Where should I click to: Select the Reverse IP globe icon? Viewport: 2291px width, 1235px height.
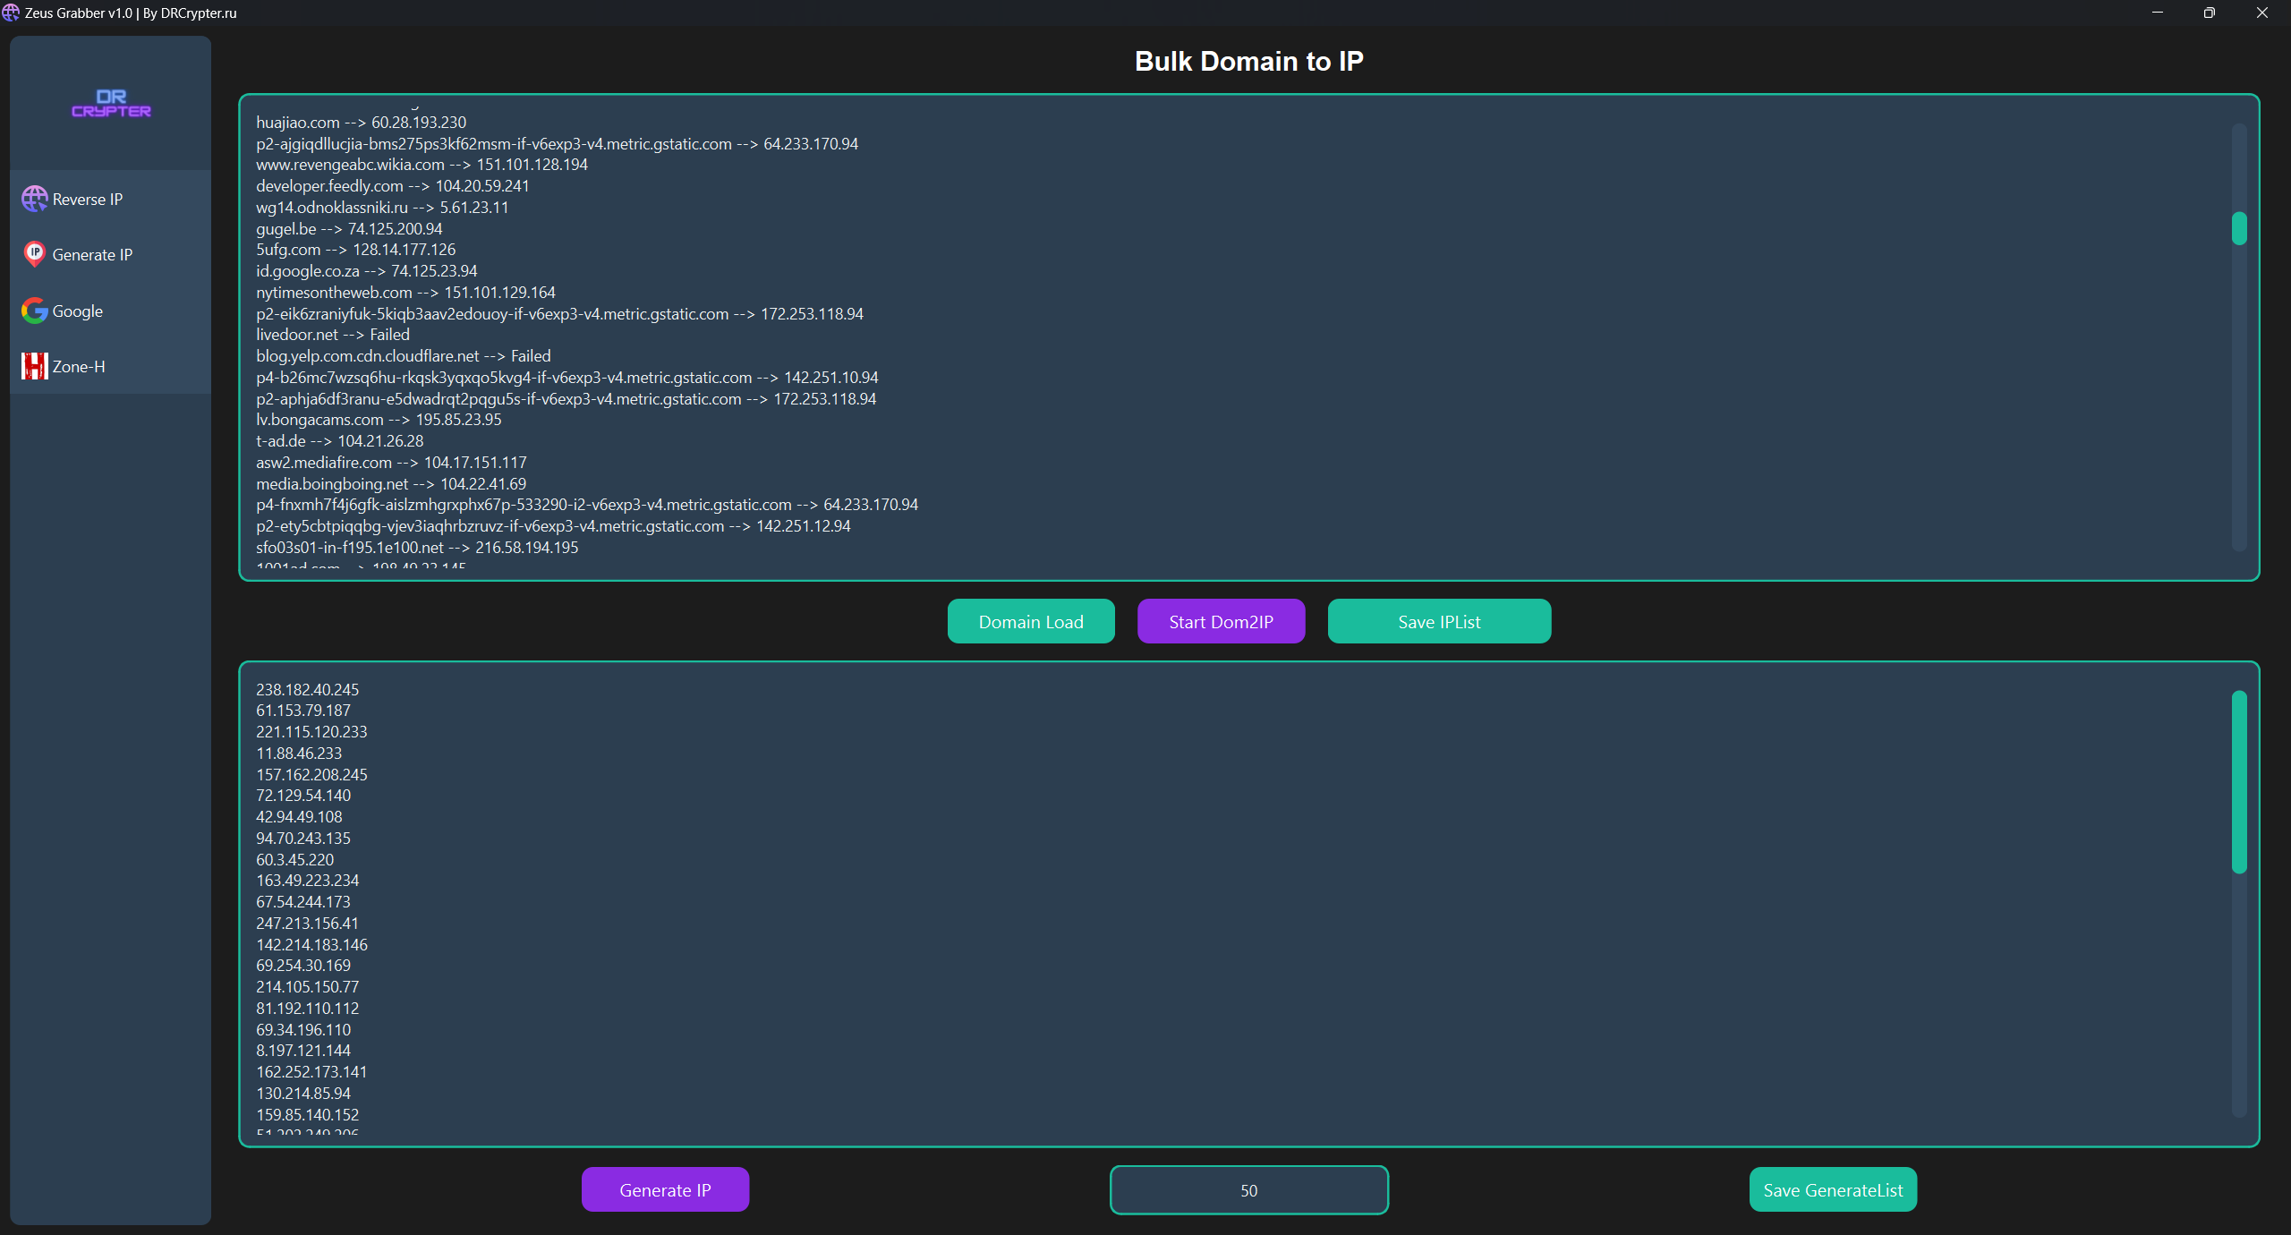click(34, 199)
